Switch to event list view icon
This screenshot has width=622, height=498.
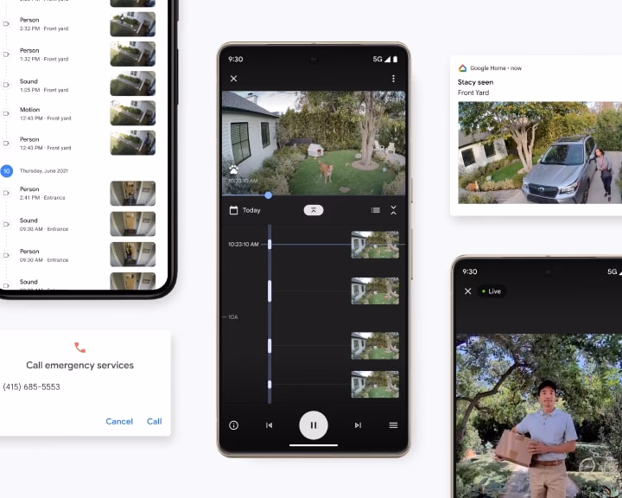click(375, 210)
